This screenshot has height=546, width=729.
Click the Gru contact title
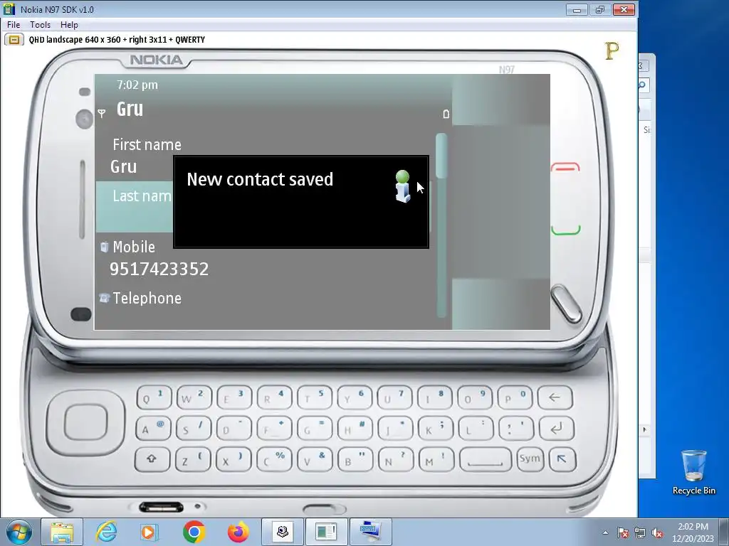click(x=130, y=109)
